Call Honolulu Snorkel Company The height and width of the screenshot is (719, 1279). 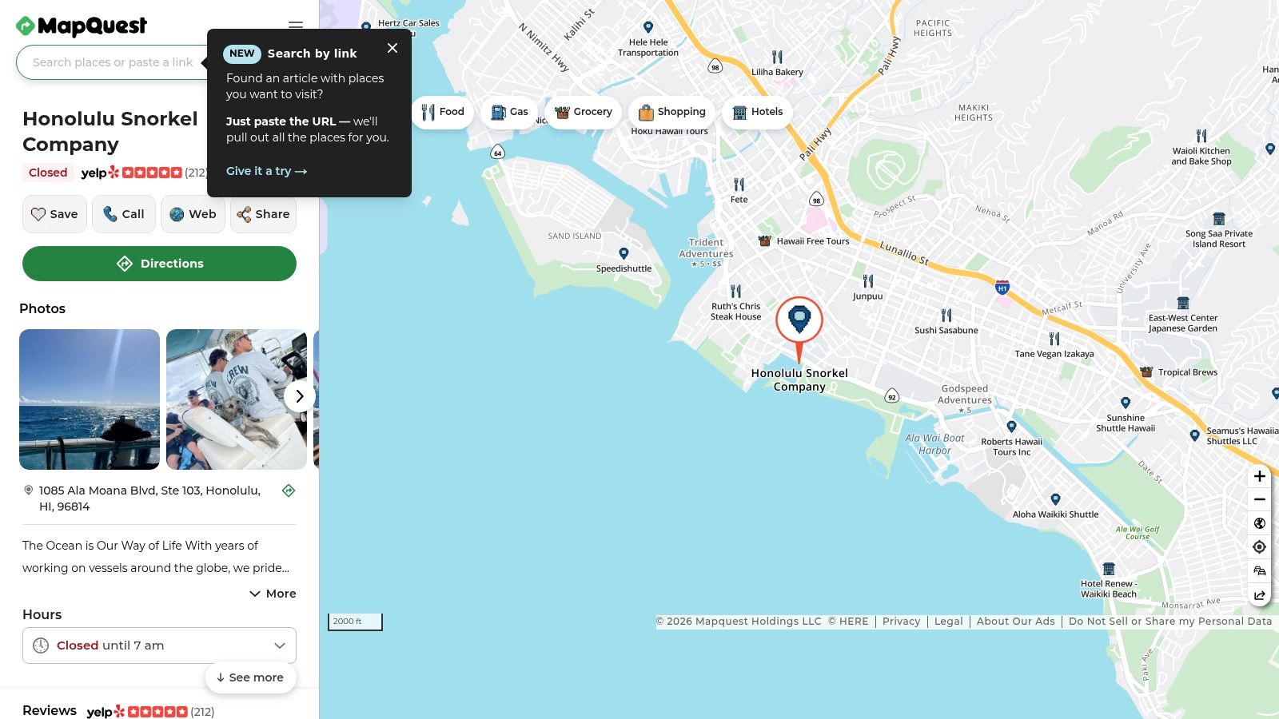[123, 213]
